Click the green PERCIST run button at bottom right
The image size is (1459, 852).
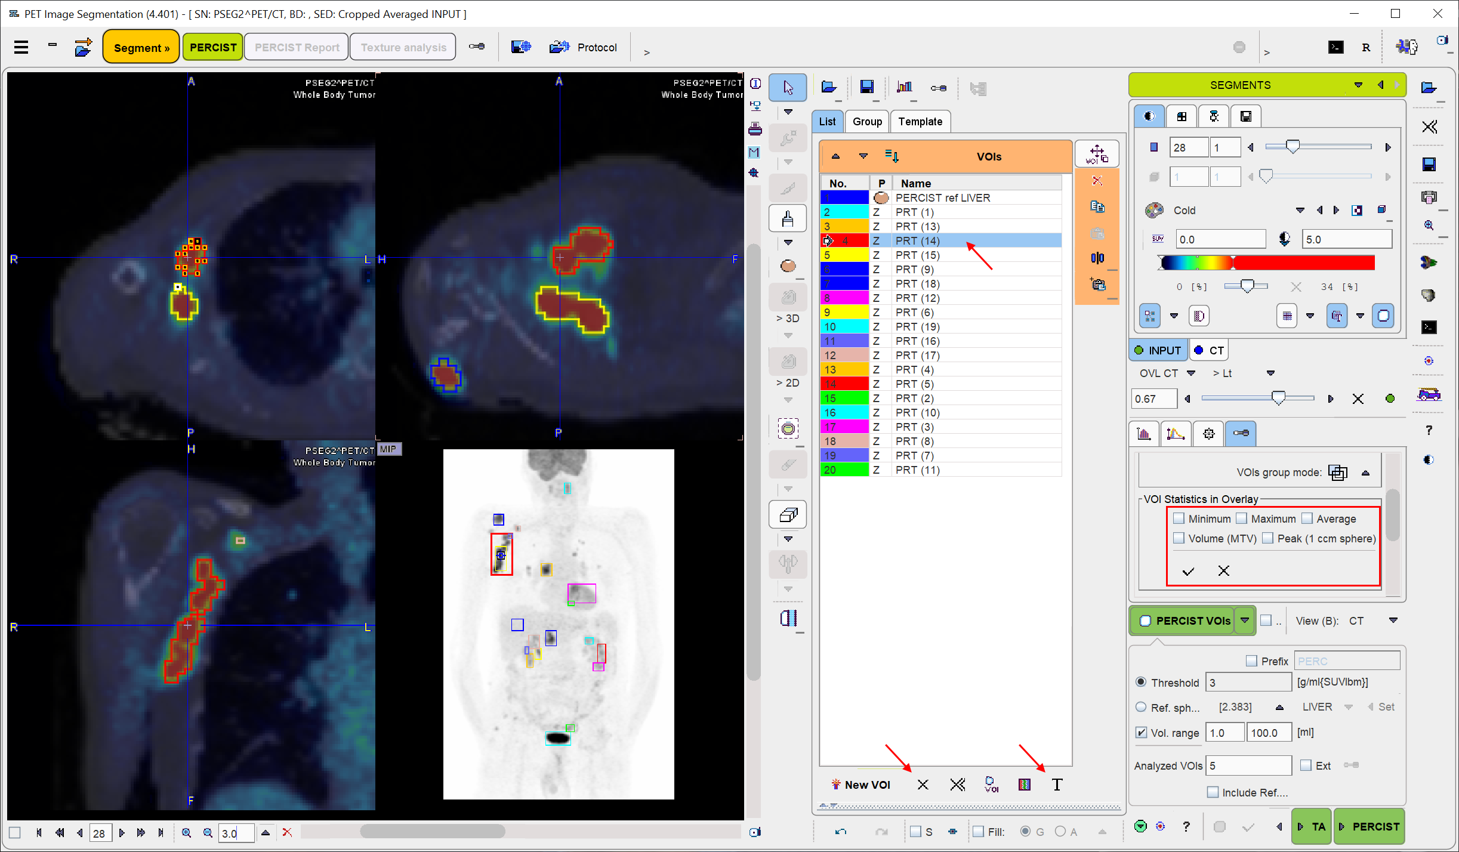tap(1369, 827)
